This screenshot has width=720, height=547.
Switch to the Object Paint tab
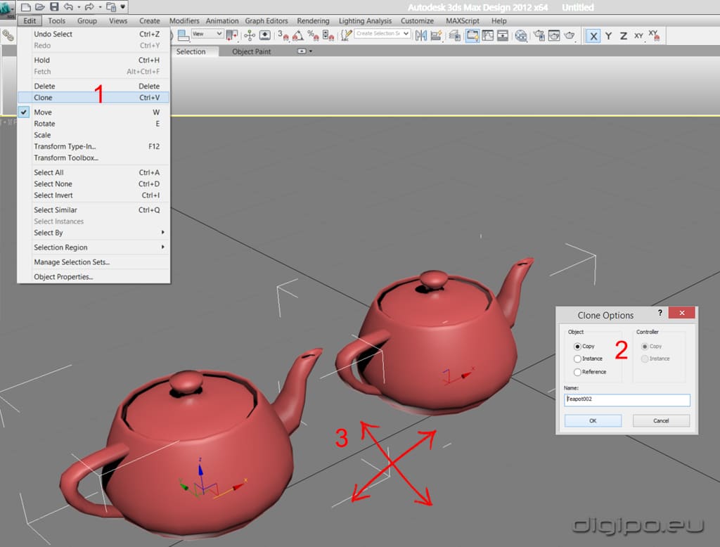click(x=251, y=51)
